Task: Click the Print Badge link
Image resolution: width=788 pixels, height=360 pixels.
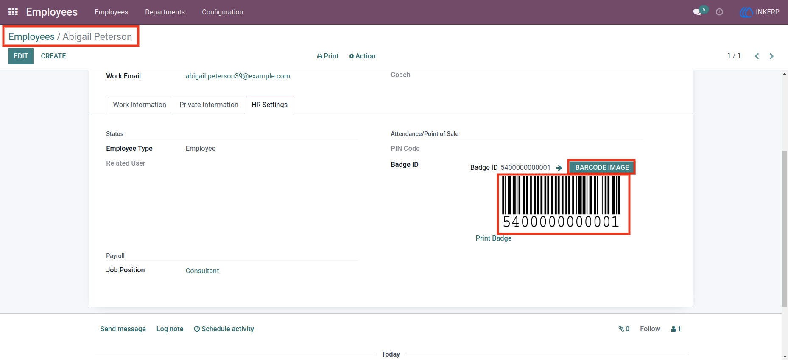Action: coord(494,238)
